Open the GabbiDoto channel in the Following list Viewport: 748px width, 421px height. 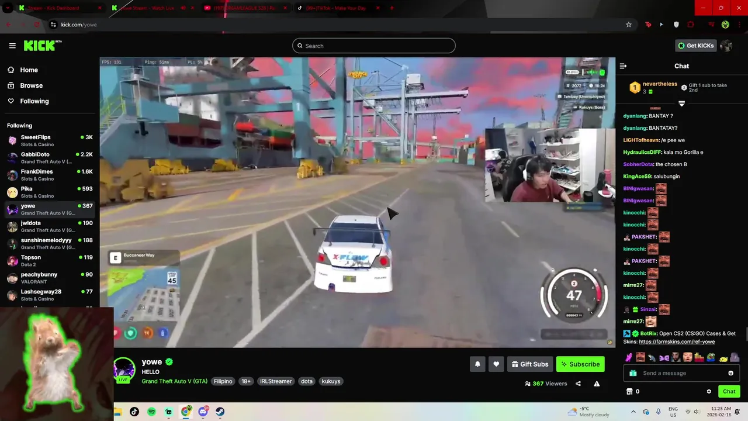pyautogui.click(x=50, y=158)
